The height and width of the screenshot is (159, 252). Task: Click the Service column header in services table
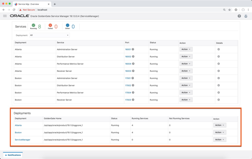[61, 42]
